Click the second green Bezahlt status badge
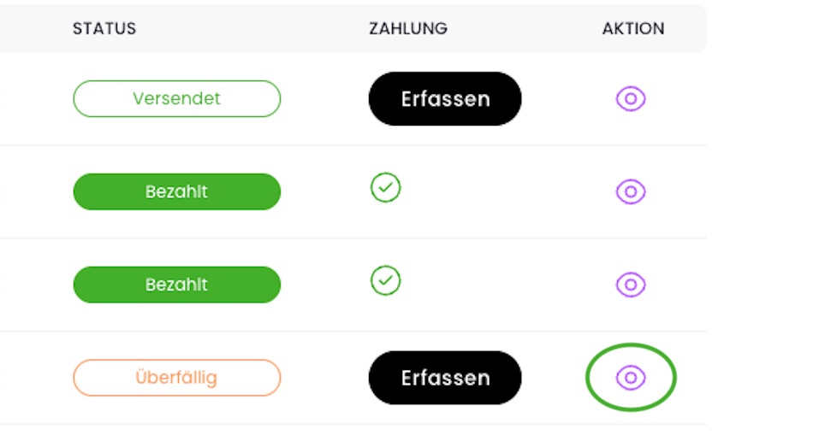This screenshot has height=435, width=813. (x=177, y=285)
